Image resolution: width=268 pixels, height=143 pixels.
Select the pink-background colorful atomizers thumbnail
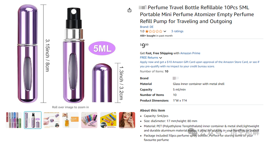point(89,120)
